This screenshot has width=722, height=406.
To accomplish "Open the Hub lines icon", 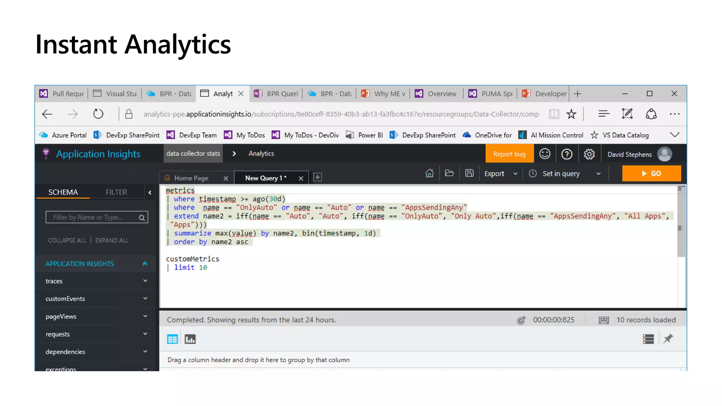I will click(x=604, y=113).
